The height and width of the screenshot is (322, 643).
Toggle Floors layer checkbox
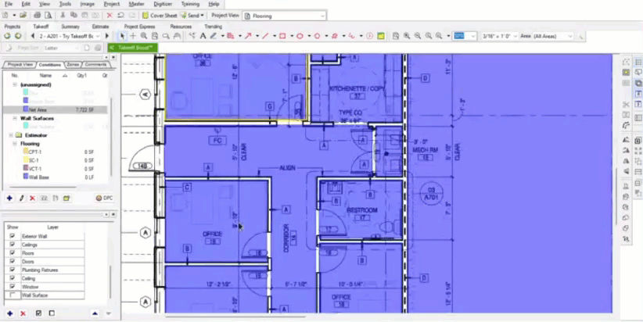13,252
